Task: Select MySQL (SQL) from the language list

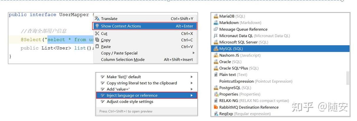Action: click(x=231, y=49)
